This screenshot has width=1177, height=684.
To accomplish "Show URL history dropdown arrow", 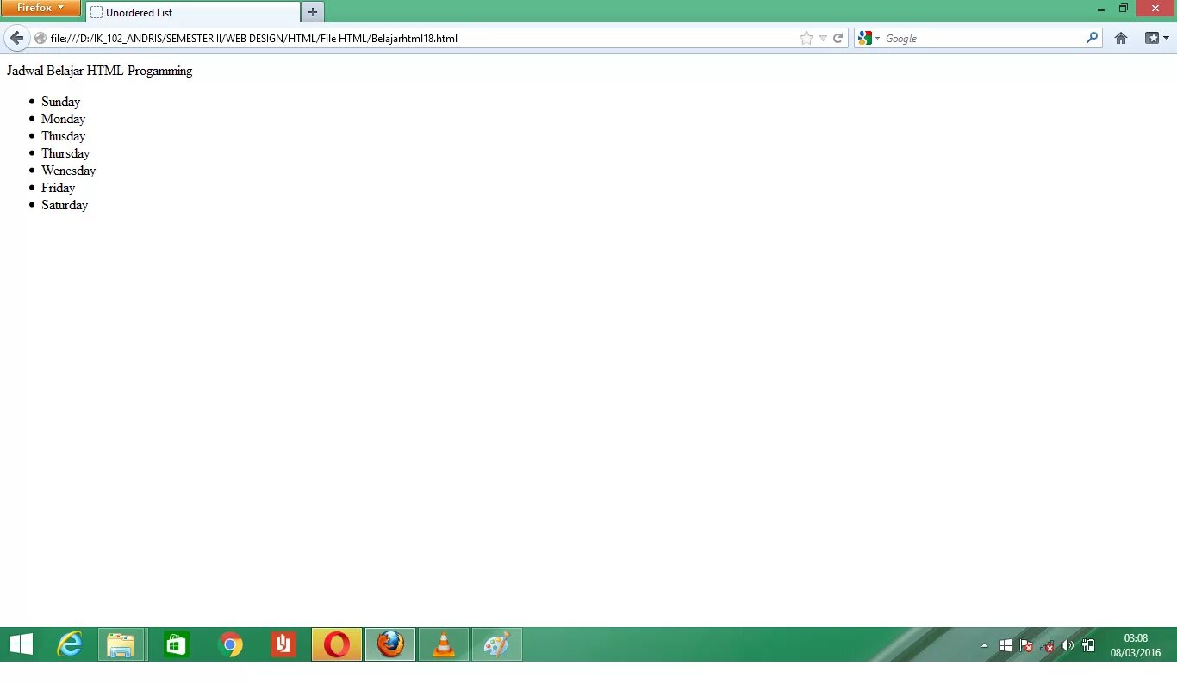I will tap(823, 38).
